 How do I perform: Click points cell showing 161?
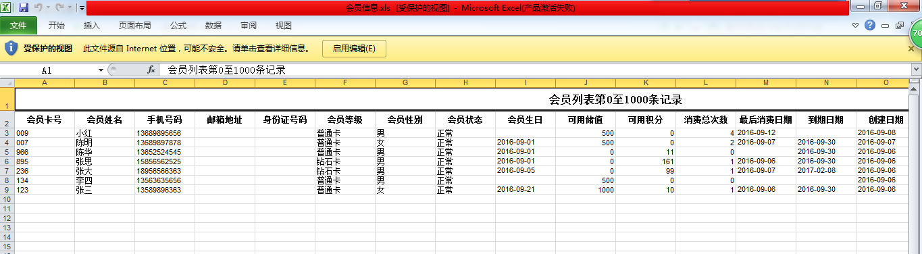coord(646,161)
